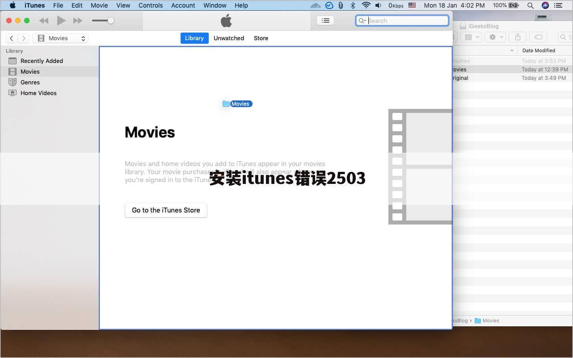Image resolution: width=573 pixels, height=358 pixels.
Task: Switch to the Store tab
Action: point(261,38)
